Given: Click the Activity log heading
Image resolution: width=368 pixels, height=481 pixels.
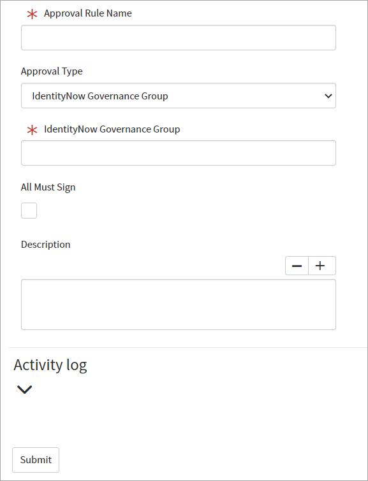Looking at the screenshot, I should (x=50, y=365).
